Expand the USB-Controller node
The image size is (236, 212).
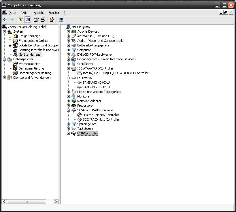(68, 133)
